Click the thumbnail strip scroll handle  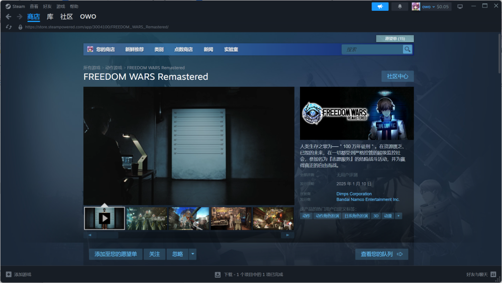point(107,235)
